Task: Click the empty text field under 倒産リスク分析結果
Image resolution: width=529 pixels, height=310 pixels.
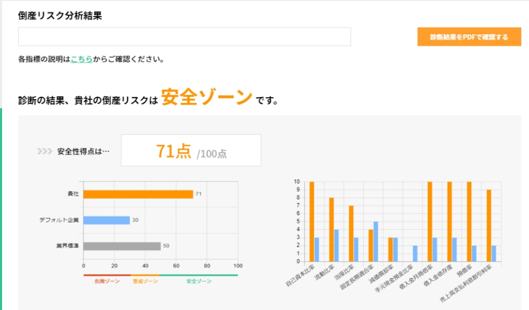Action: [x=184, y=37]
